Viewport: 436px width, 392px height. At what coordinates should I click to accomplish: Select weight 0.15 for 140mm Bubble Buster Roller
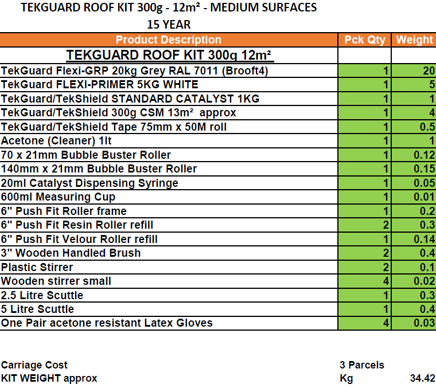click(x=414, y=169)
